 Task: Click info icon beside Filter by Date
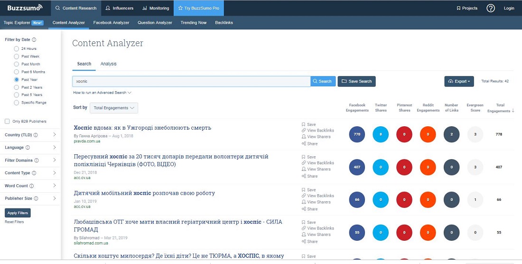coord(34,39)
